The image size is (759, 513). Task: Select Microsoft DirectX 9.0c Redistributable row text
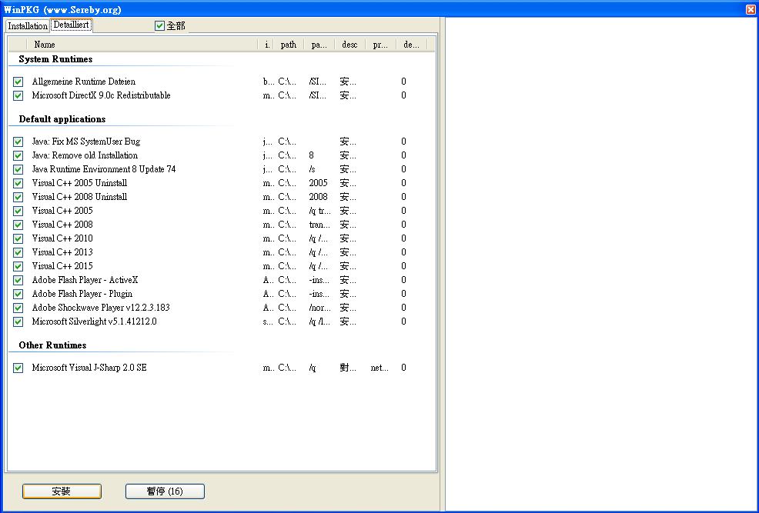tap(101, 95)
